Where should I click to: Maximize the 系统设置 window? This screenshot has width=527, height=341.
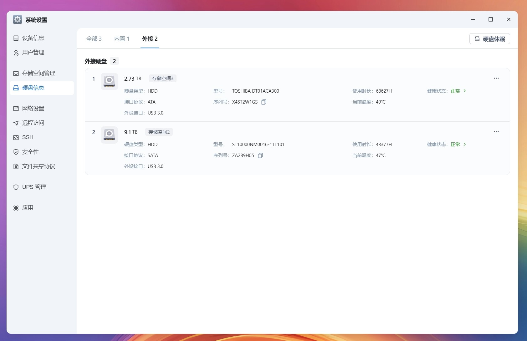(x=491, y=19)
